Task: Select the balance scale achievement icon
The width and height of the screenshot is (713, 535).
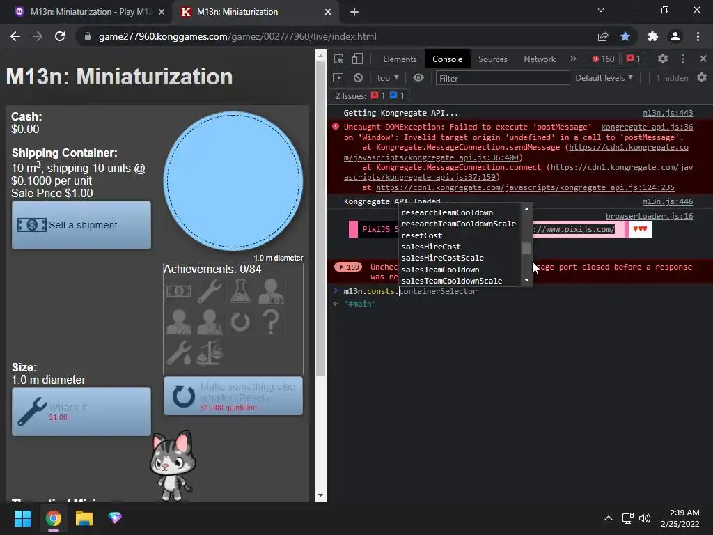Action: (x=210, y=353)
